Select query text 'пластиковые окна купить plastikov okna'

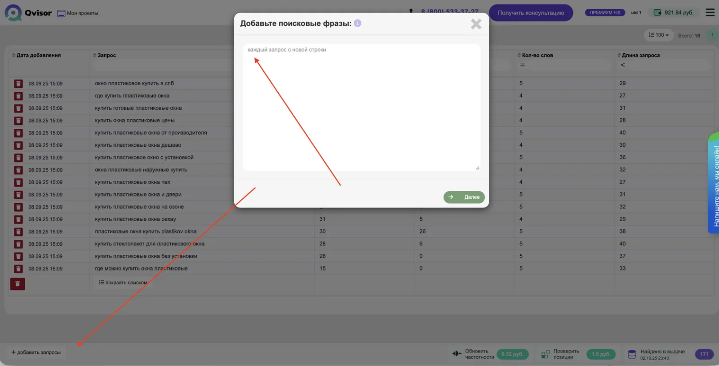coord(146,232)
